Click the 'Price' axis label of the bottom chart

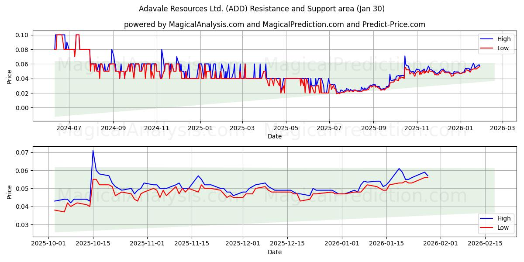[x=9, y=192]
